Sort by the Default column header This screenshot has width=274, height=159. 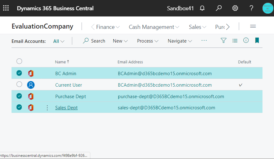pos(244,62)
